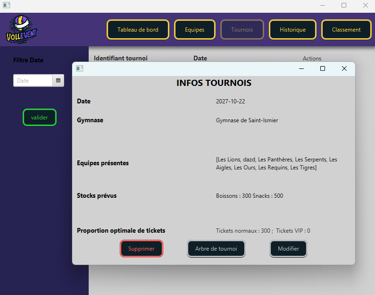Click the 'Equipes présentes' label
This screenshot has height=295, width=375.
pos(103,163)
